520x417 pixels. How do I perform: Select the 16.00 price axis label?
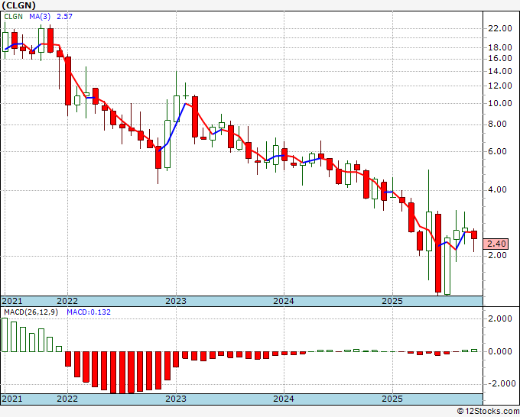500,58
